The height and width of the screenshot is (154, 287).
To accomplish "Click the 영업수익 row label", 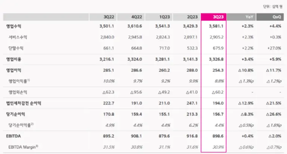I will click(14, 26).
